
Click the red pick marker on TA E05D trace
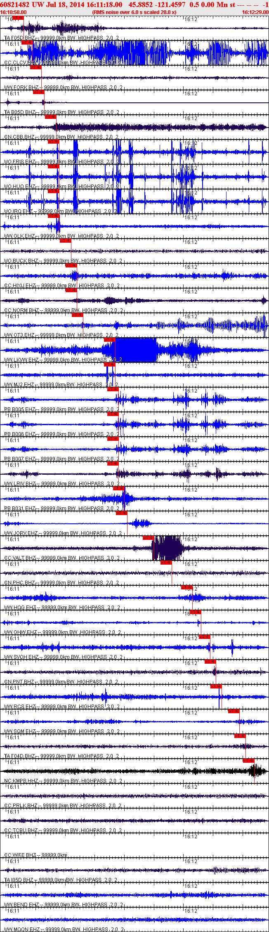coord(18,18)
